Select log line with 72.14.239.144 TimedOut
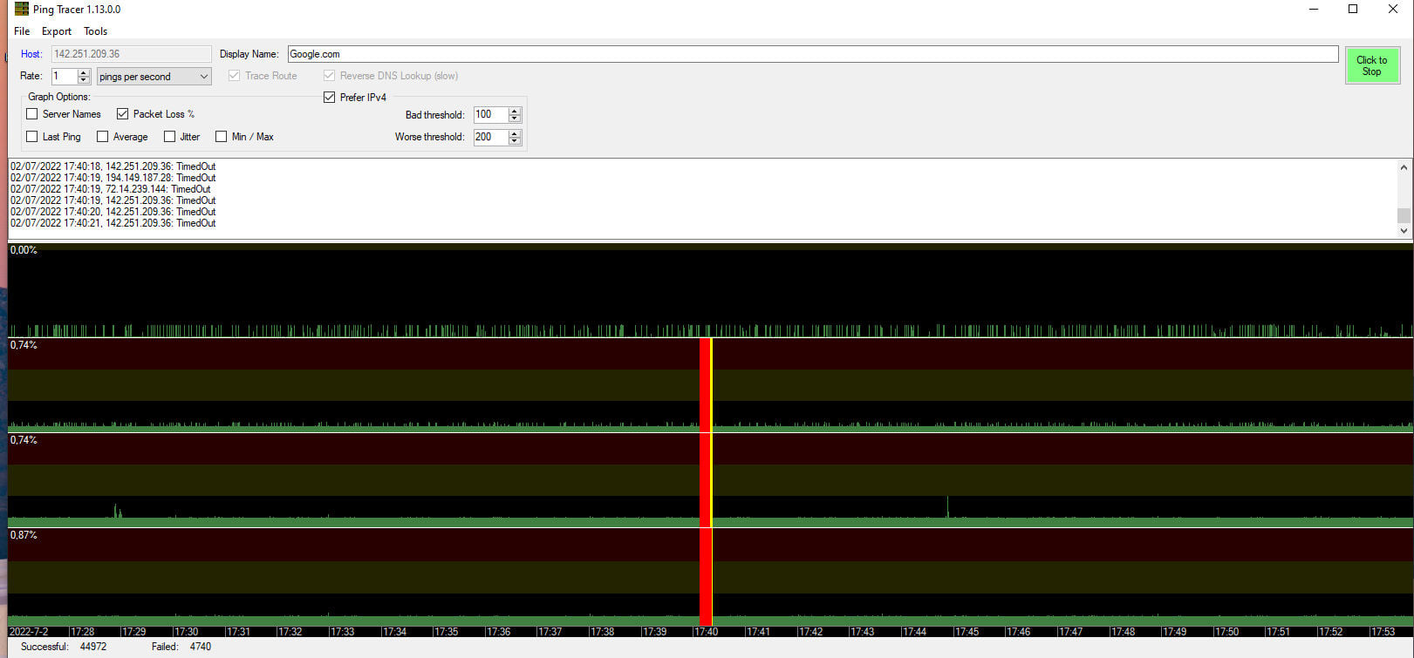The image size is (1414, 658). tap(111, 189)
